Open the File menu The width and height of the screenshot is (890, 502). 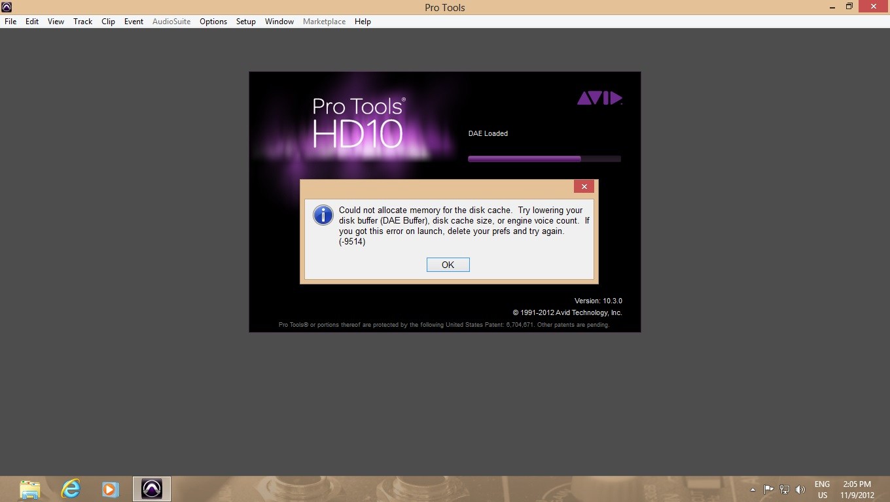(10, 22)
